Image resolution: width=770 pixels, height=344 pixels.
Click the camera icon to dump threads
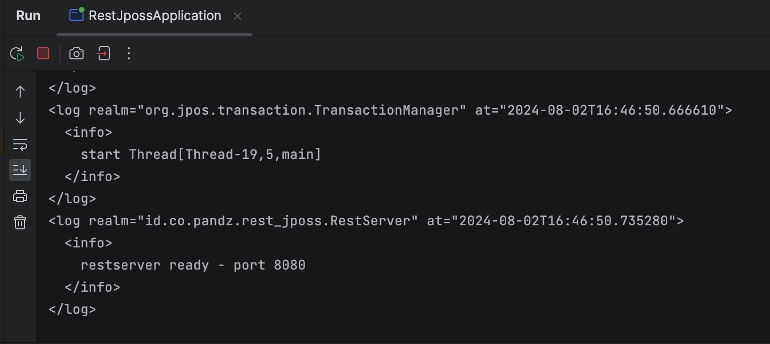(x=76, y=53)
